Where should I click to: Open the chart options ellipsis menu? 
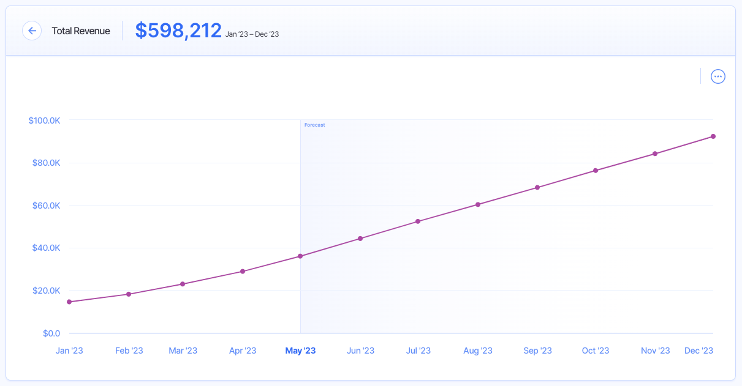tap(717, 76)
